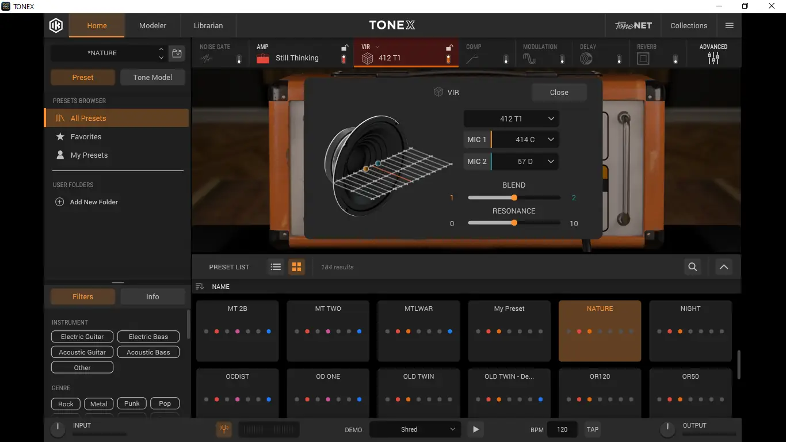Switch to the Info tab
Image resolution: width=786 pixels, height=442 pixels.
point(152,296)
